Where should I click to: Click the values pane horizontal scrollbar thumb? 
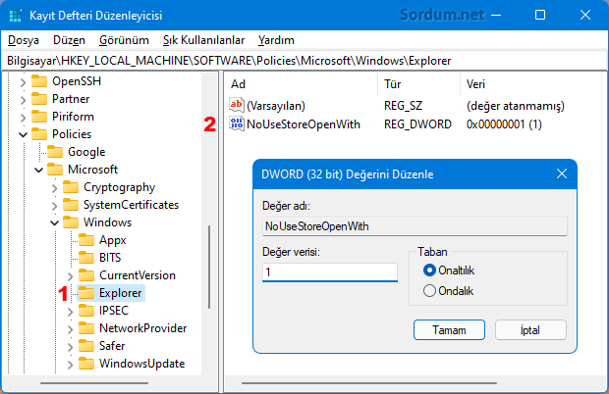369,383
